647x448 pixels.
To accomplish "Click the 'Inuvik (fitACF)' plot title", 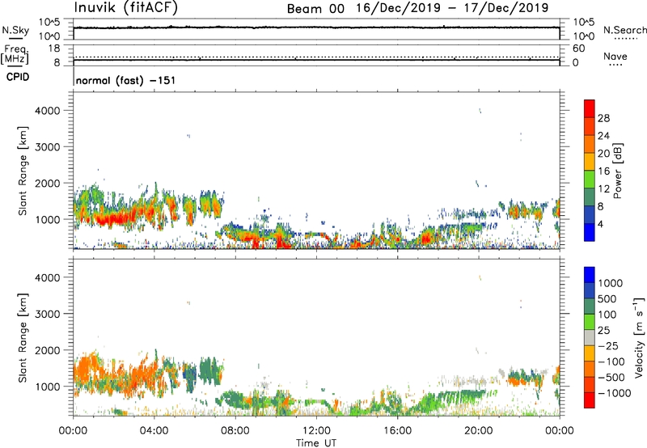I will pos(126,7).
